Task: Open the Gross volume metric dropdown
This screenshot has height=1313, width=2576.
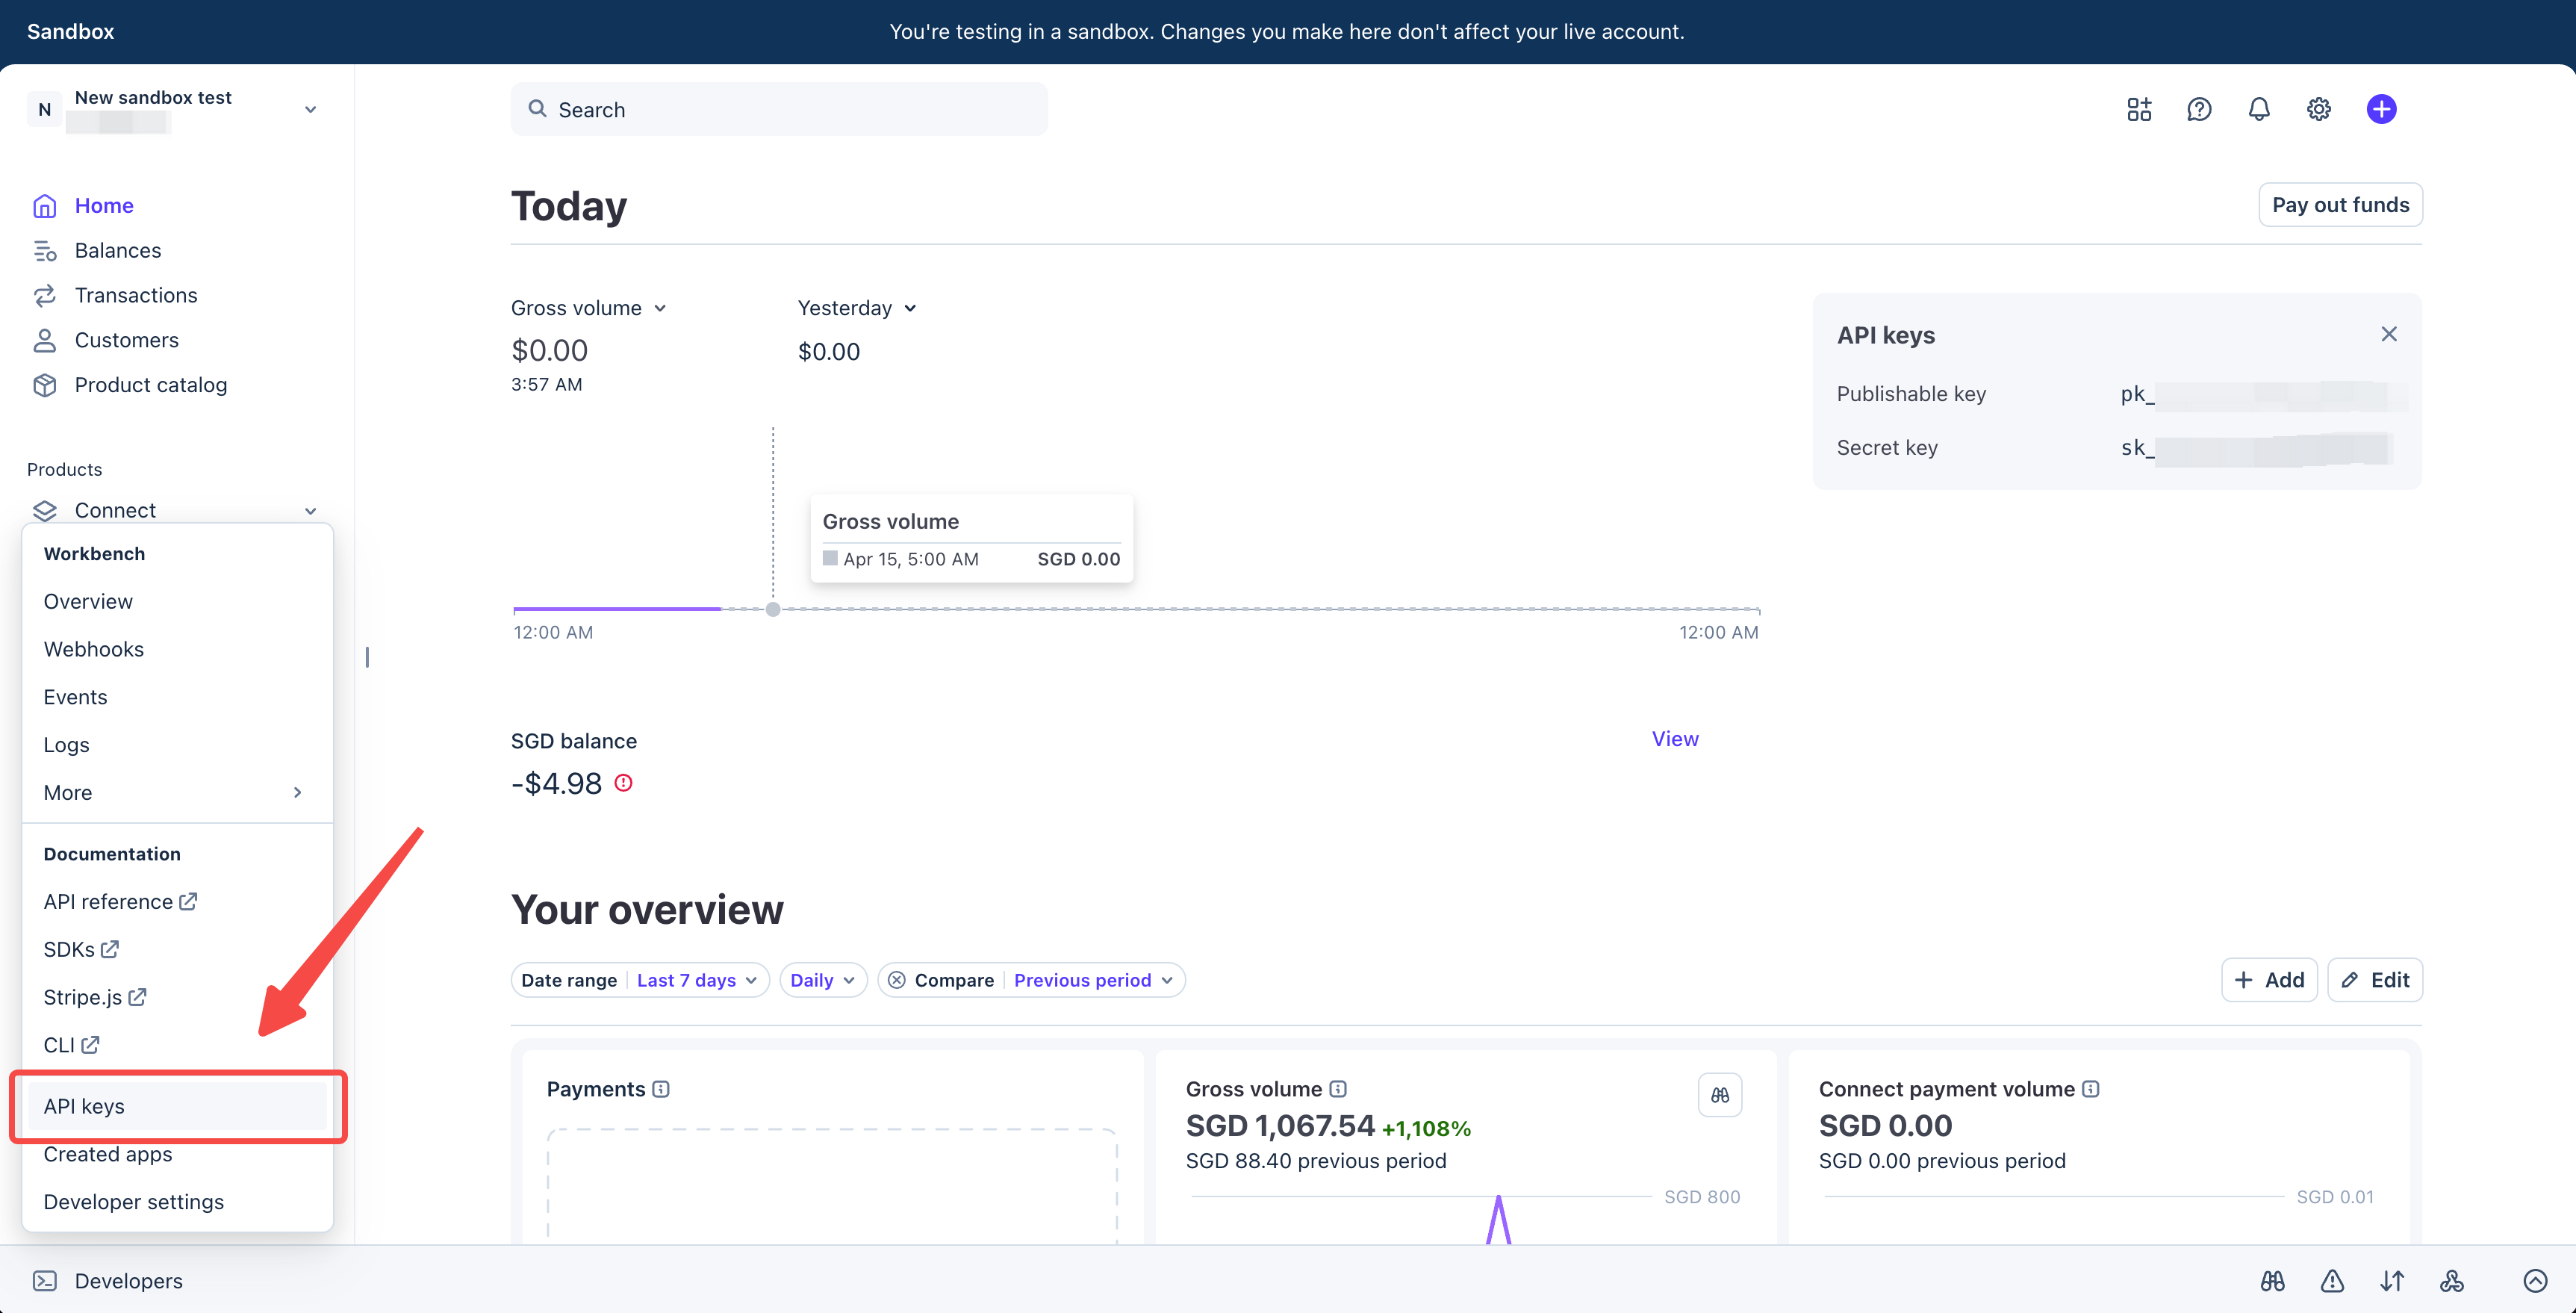Action: click(x=588, y=308)
